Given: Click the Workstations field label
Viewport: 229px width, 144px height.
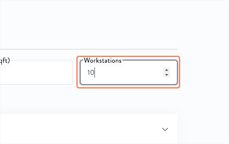Looking at the screenshot, I should [103, 61].
